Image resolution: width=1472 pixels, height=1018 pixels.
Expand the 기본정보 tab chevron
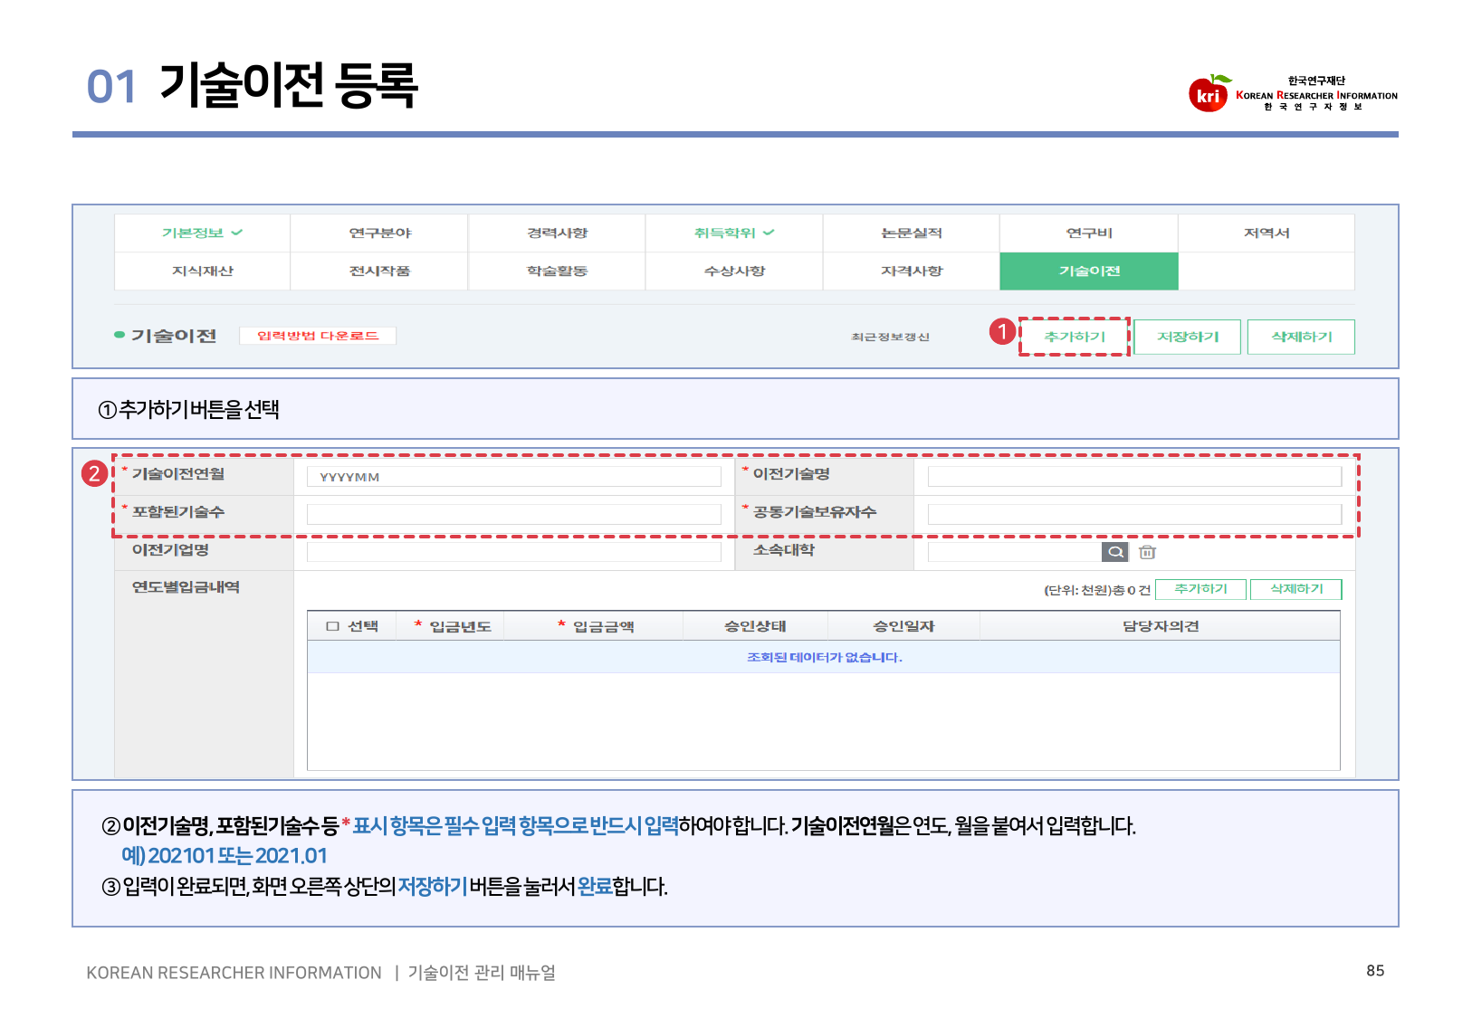pyautogui.click(x=237, y=233)
